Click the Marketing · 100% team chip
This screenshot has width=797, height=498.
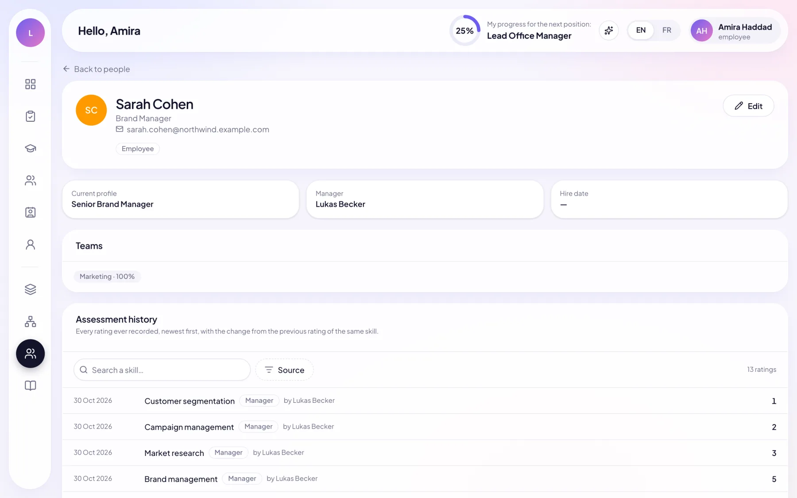coord(107,277)
